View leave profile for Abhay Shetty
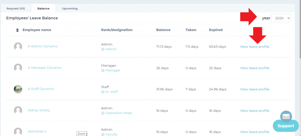 point(255,111)
